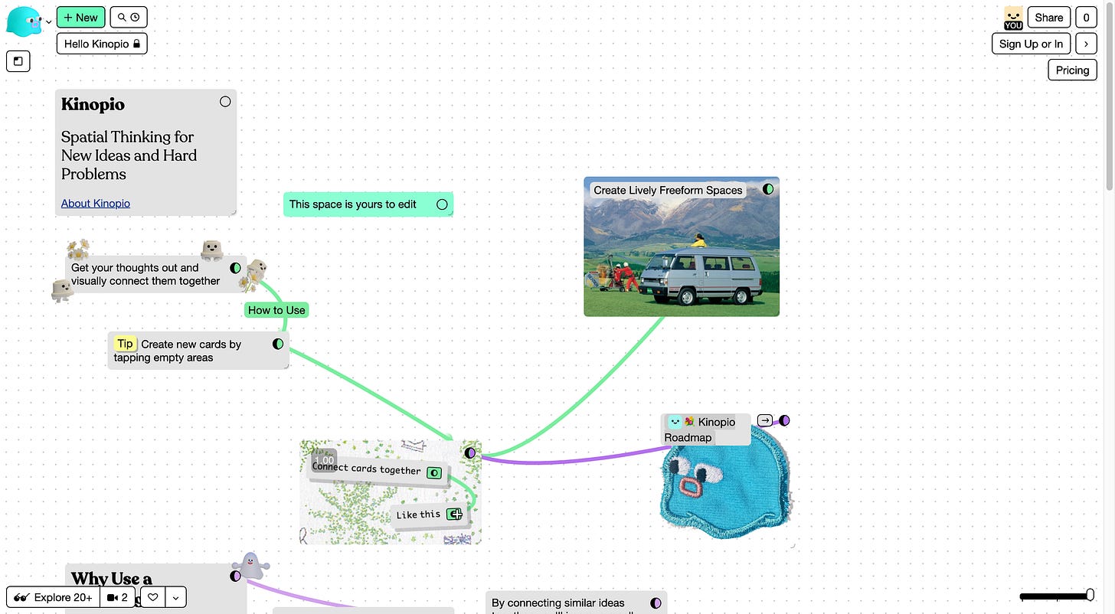Open the Hello Kinopio space details
This screenshot has height=614, width=1115.
pyautogui.click(x=102, y=44)
